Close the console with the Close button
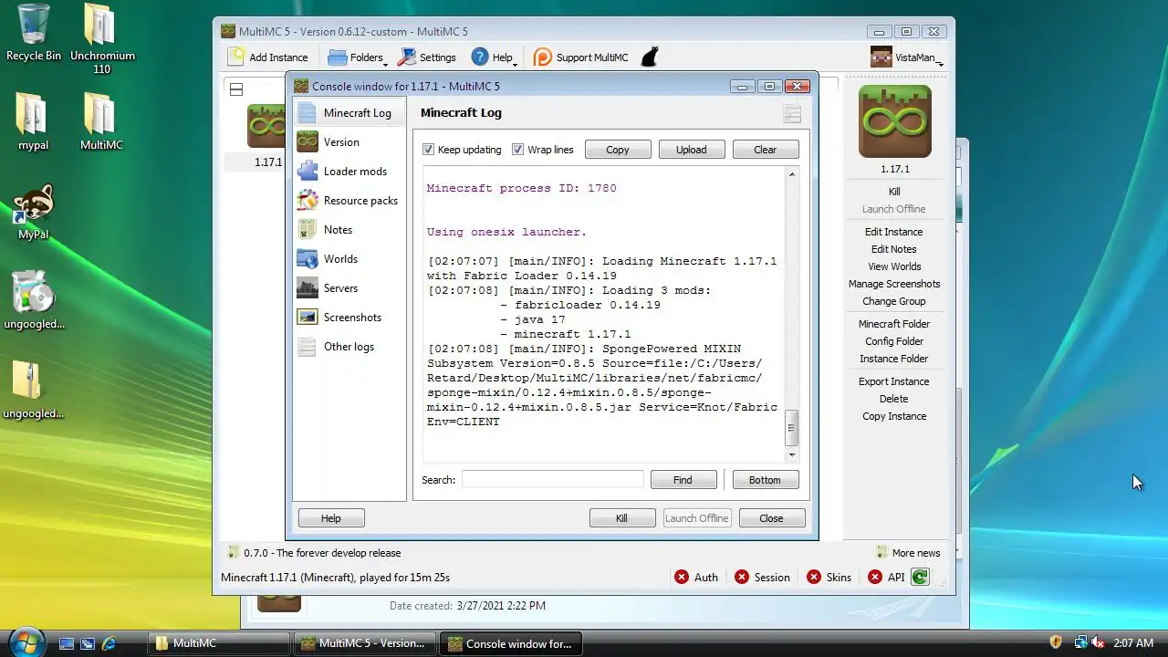1168x657 pixels. click(771, 518)
